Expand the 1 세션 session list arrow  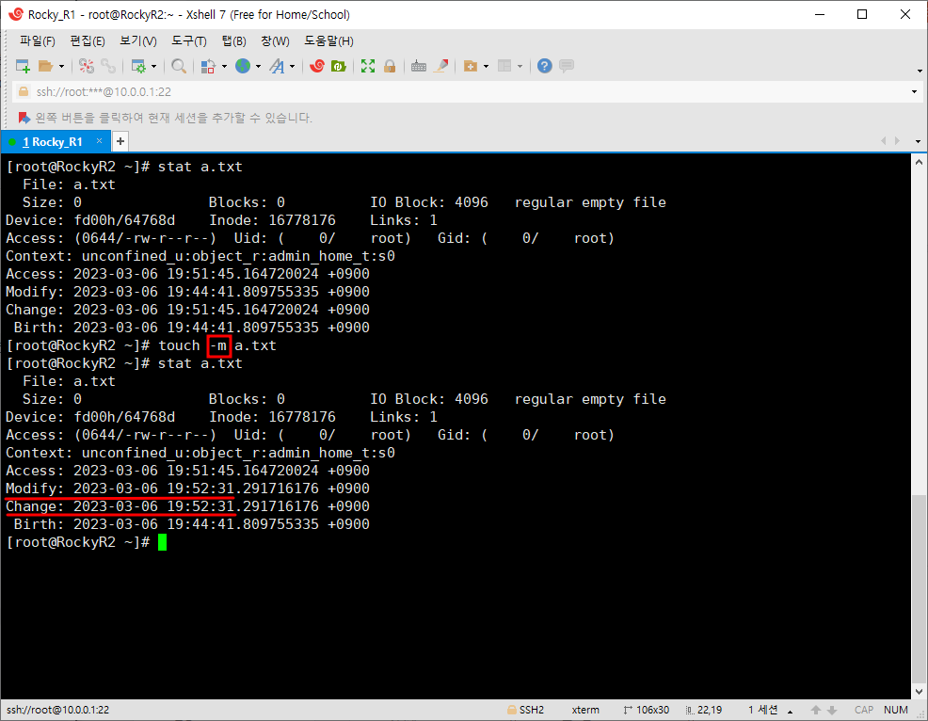coord(790,711)
